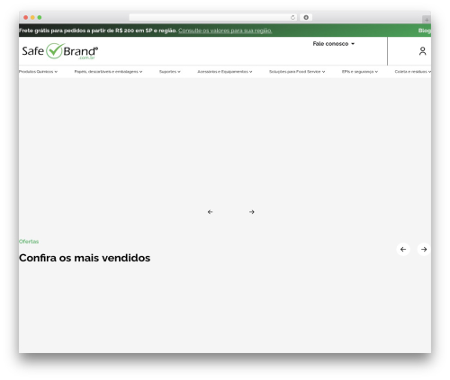Click the yellow minimize window button
450x380 pixels.
click(x=32, y=17)
